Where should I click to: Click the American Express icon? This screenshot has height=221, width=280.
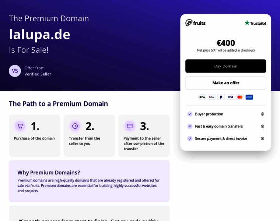click(x=249, y=97)
